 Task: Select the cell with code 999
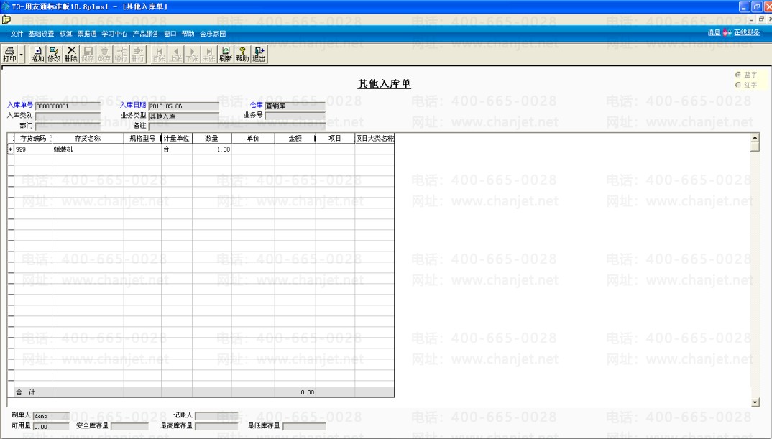point(33,149)
